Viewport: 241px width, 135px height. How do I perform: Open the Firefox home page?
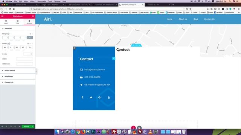point(14,9)
